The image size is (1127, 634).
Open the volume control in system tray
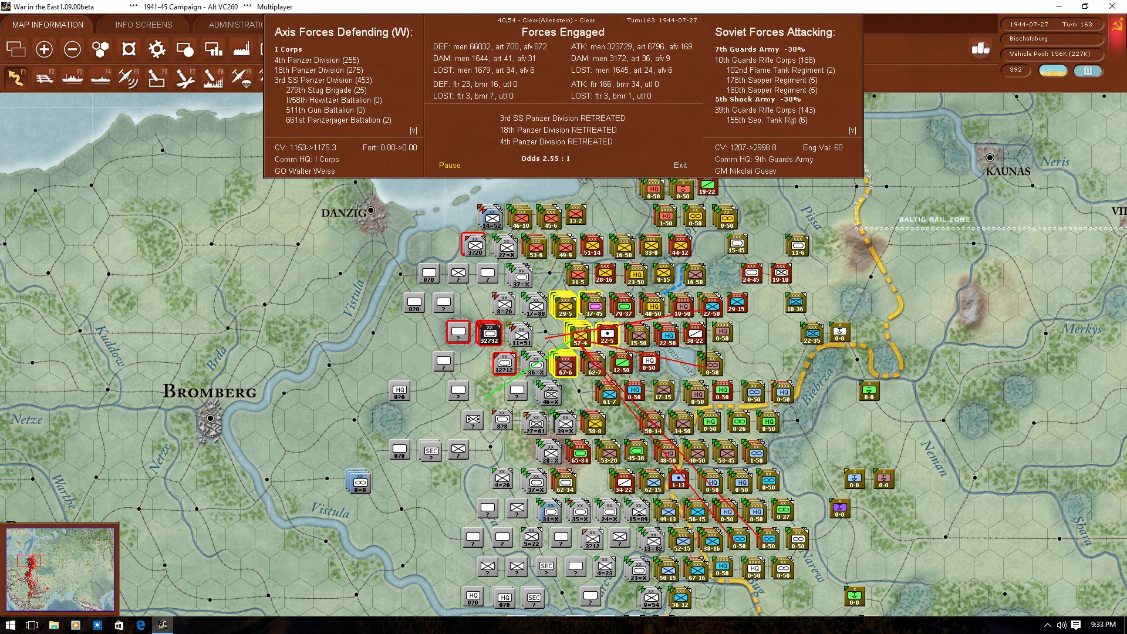pos(1061,625)
